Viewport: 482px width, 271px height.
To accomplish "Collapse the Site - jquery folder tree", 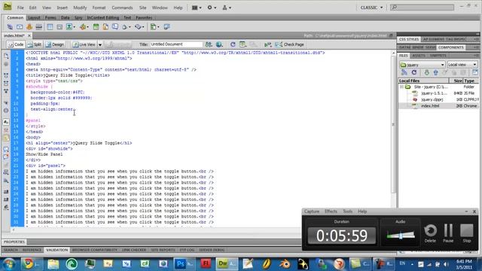I will (x=401, y=87).
